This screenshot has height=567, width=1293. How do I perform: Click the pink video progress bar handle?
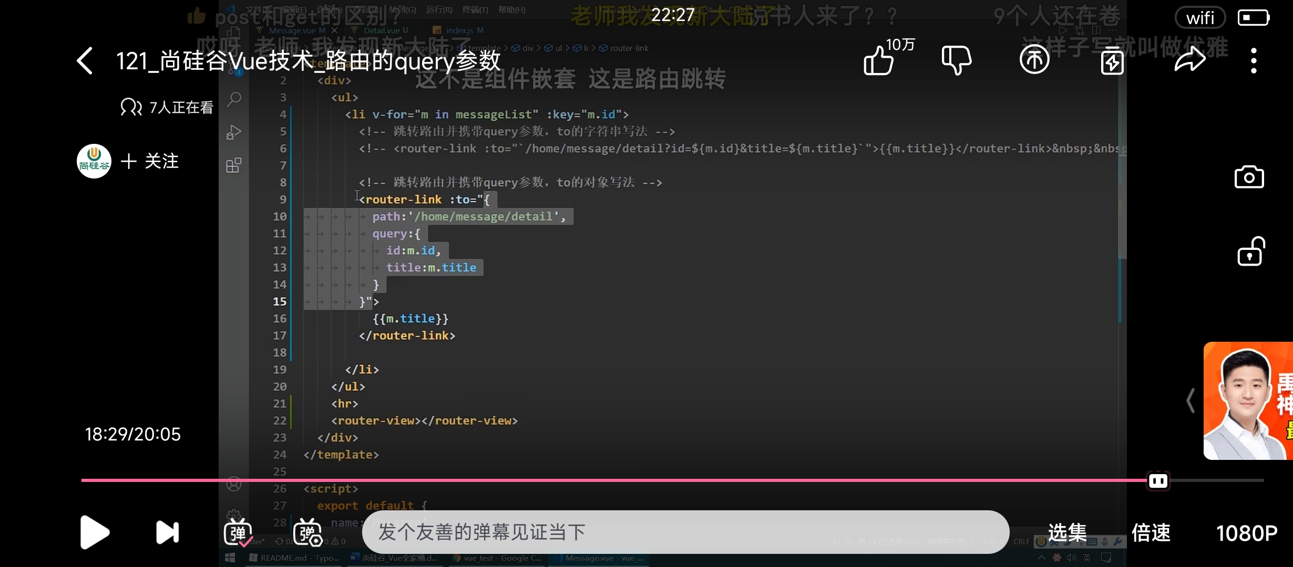[x=1158, y=480]
